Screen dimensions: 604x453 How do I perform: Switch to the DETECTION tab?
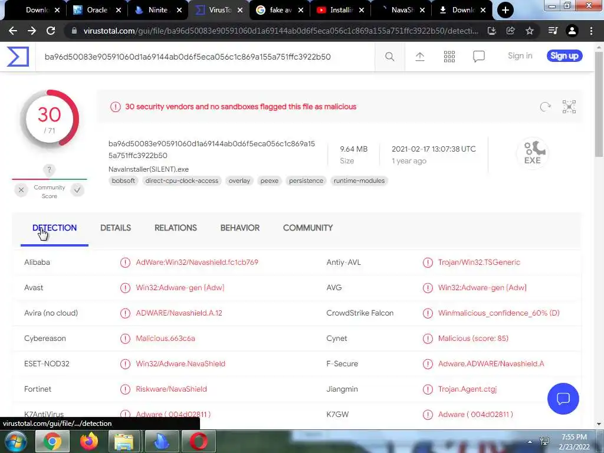tap(54, 228)
